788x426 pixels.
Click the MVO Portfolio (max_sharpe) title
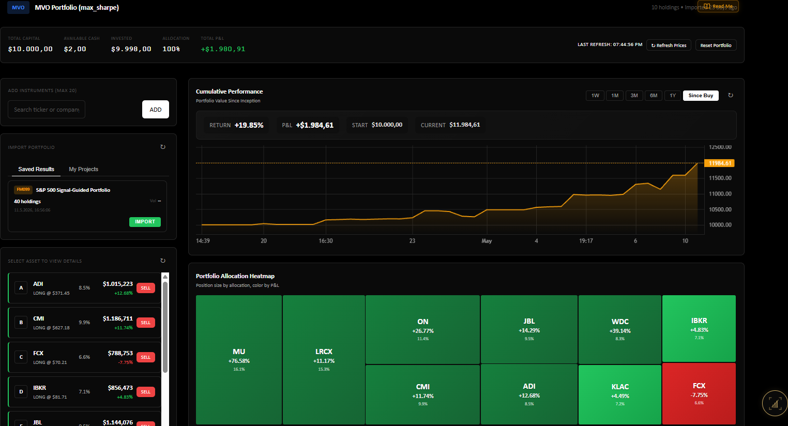point(77,8)
